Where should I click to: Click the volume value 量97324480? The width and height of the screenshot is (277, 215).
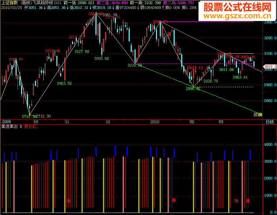point(126,8)
